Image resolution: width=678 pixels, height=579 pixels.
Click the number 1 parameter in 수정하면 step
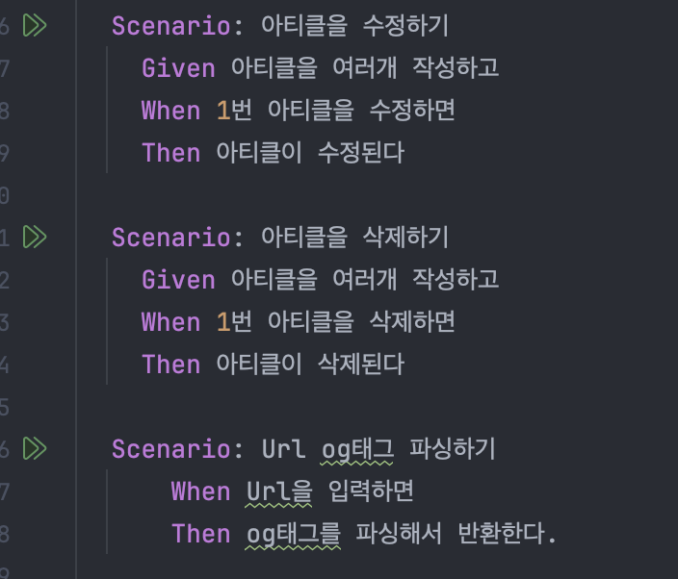(x=223, y=110)
